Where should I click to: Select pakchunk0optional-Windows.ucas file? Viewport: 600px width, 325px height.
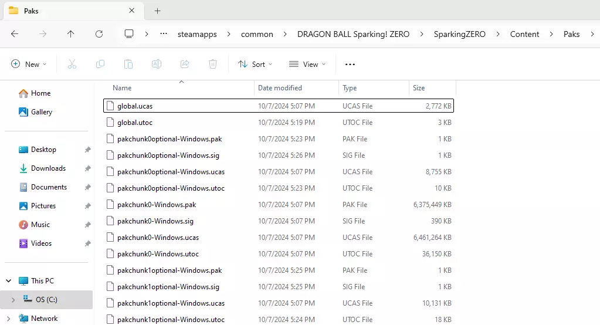click(x=279, y=172)
